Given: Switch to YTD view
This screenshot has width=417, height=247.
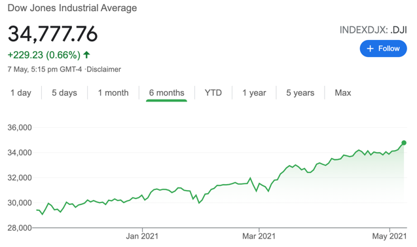Looking at the screenshot, I should tap(213, 92).
